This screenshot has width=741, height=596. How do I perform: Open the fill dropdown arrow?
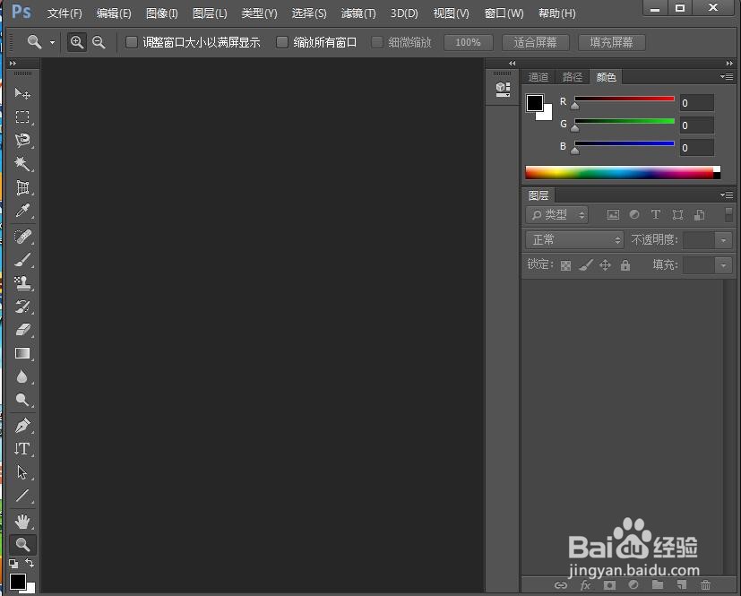(x=723, y=265)
